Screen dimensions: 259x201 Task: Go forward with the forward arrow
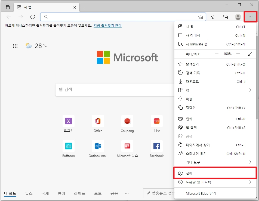20,17
